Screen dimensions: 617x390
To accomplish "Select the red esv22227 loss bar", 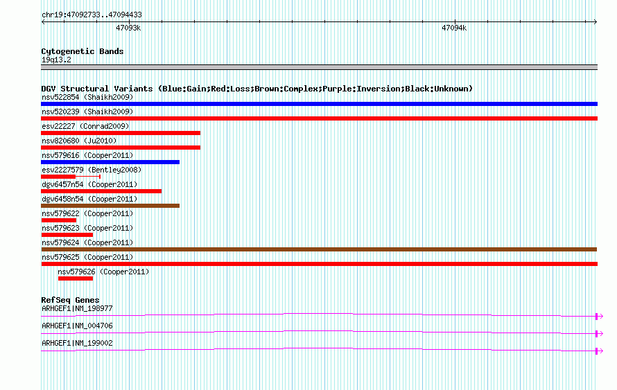I will point(121,133).
